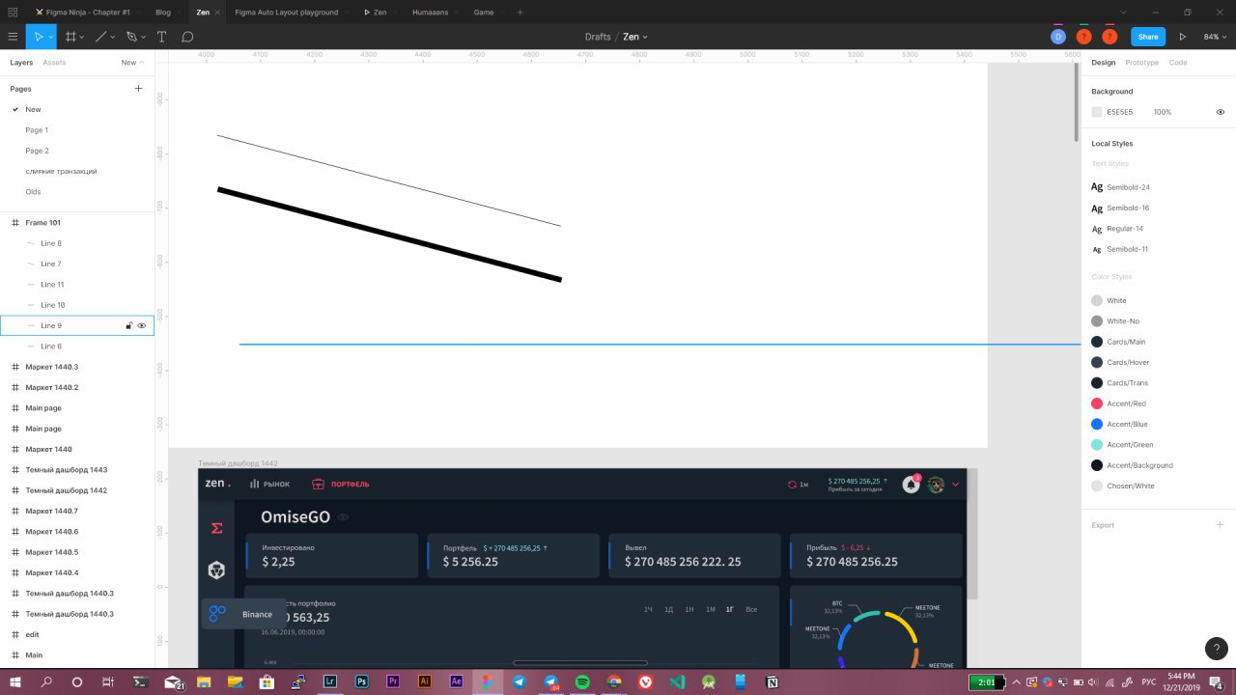The height and width of the screenshot is (695, 1236).
Task: Open the main hamburger menu
Action: click(13, 37)
